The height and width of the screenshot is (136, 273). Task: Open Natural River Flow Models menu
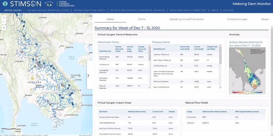pyautogui.click(x=92, y=11)
